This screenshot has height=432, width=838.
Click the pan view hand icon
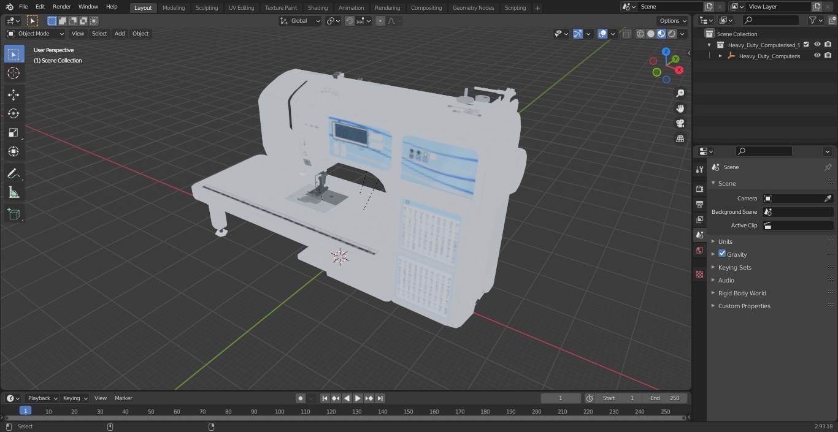click(680, 108)
